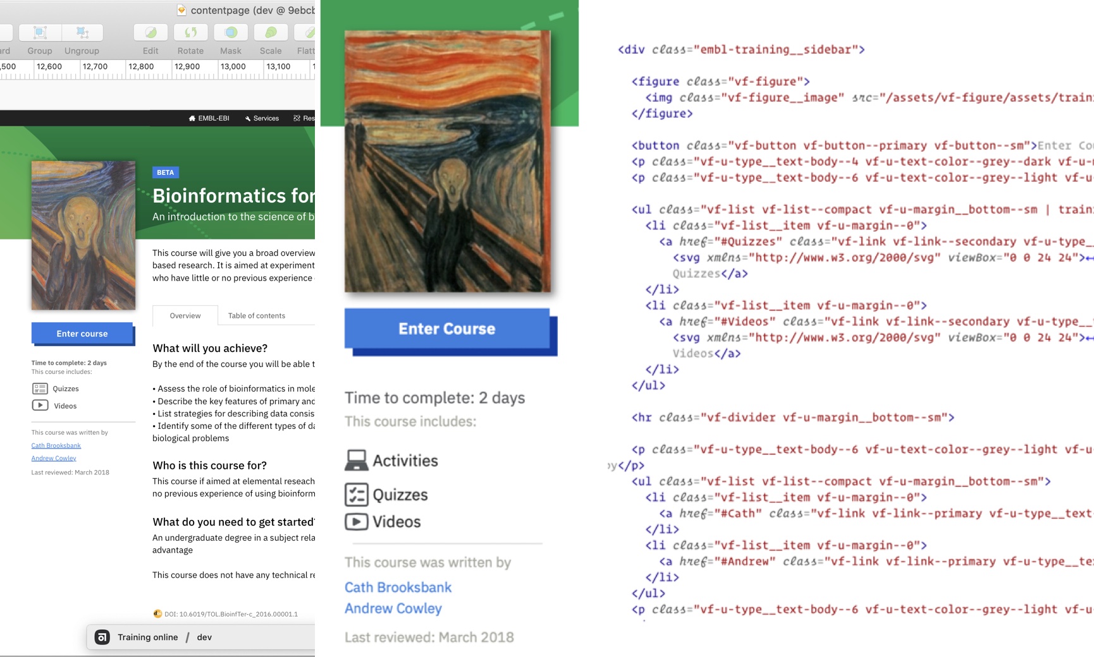
Task: Switch to the Table of contents tab
Action: click(x=256, y=315)
